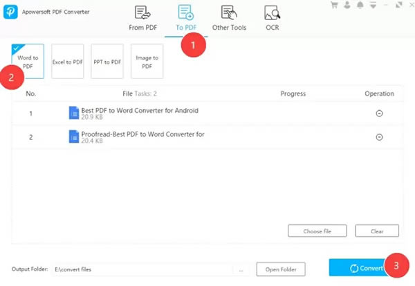Select the Word to PDF option

pyautogui.click(x=28, y=62)
